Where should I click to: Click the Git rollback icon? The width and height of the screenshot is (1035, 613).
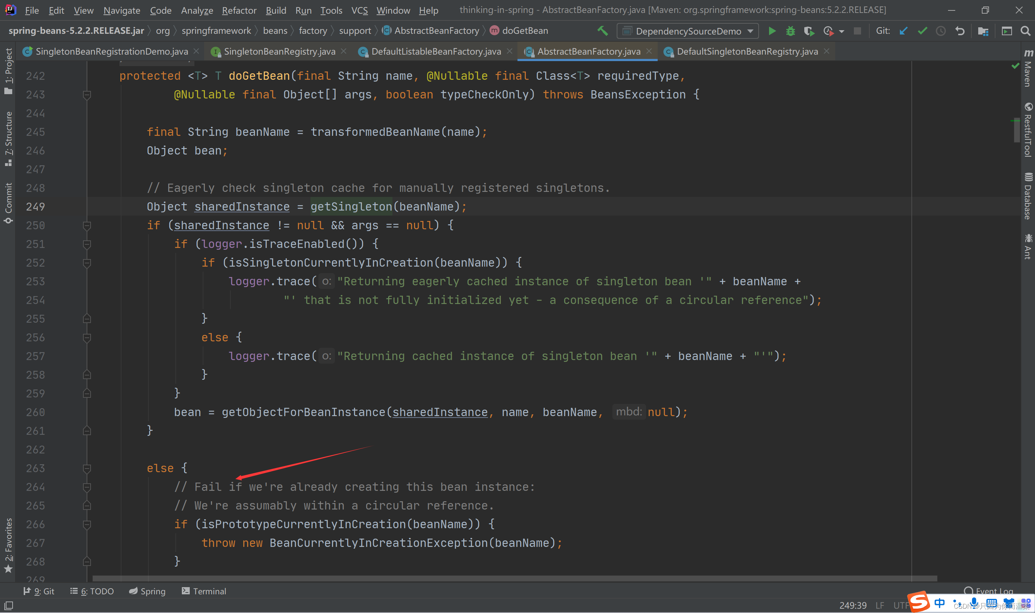960,31
